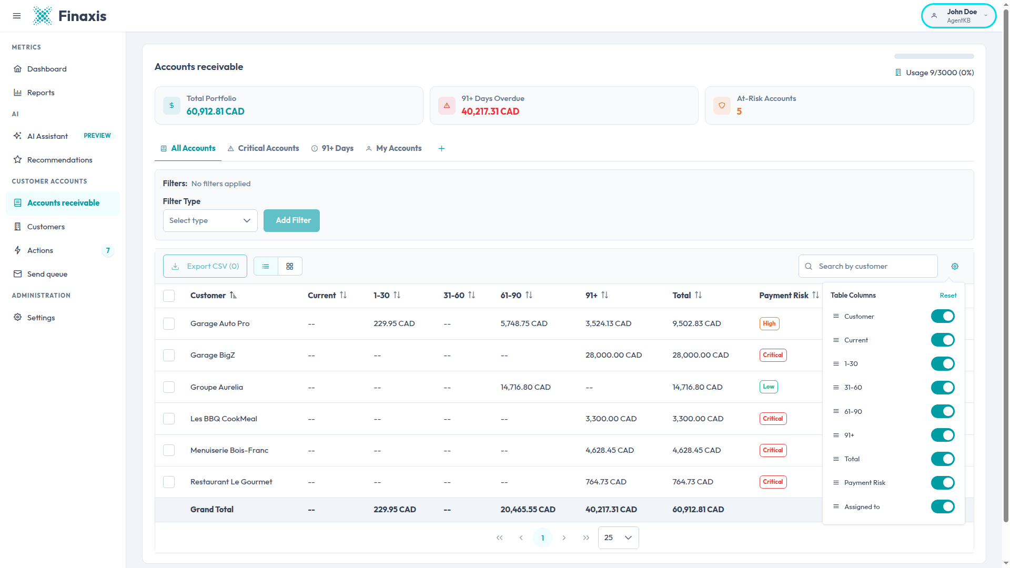Check the Menuiserie Bois-Franc row checkbox
This screenshot has width=1010, height=568.
tap(169, 451)
